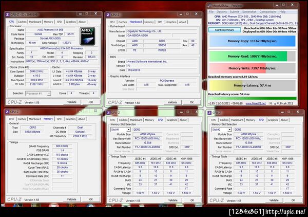Open the Screenshot menu in MaxxMEM
This screenshot has width=308, height=217.
[x=249, y=12]
